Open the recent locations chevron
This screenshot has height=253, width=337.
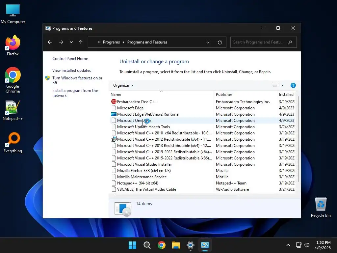71,42
